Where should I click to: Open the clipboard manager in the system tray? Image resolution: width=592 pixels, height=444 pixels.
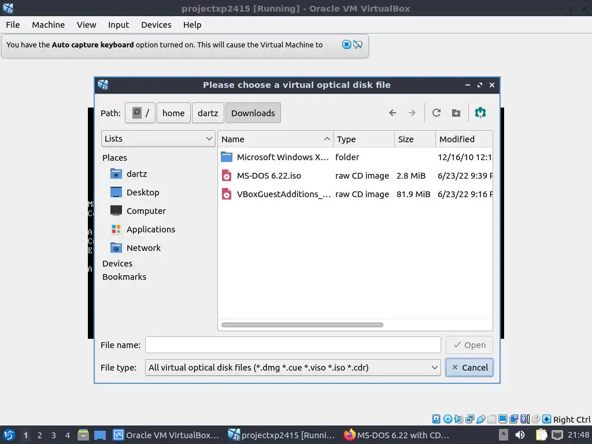click(x=541, y=435)
